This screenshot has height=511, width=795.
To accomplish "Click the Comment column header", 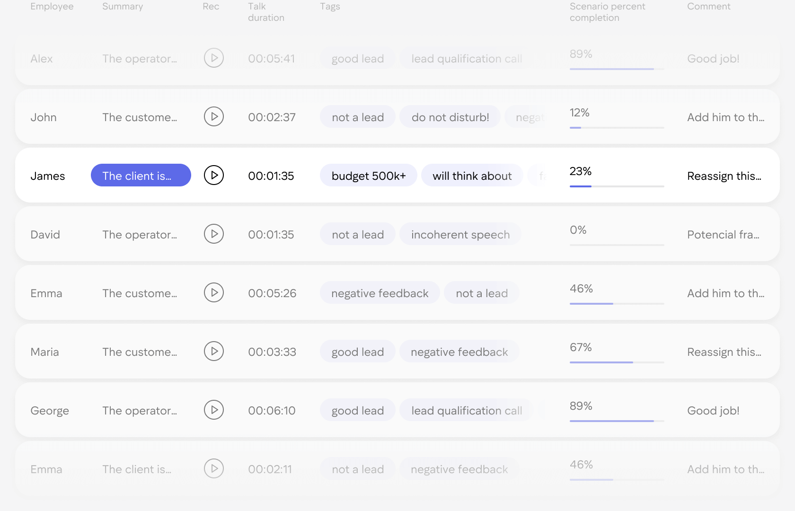I will tap(708, 7).
